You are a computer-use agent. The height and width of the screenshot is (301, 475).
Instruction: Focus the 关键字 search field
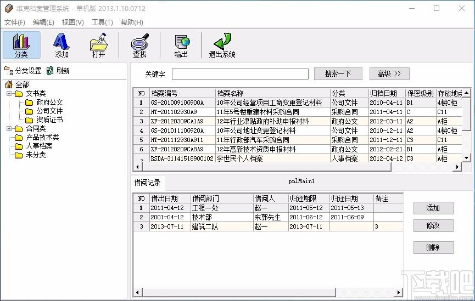[240, 74]
